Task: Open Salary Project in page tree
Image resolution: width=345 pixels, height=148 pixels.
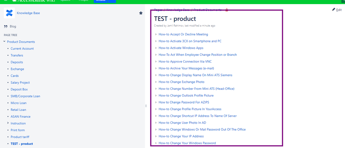Action: (20, 83)
